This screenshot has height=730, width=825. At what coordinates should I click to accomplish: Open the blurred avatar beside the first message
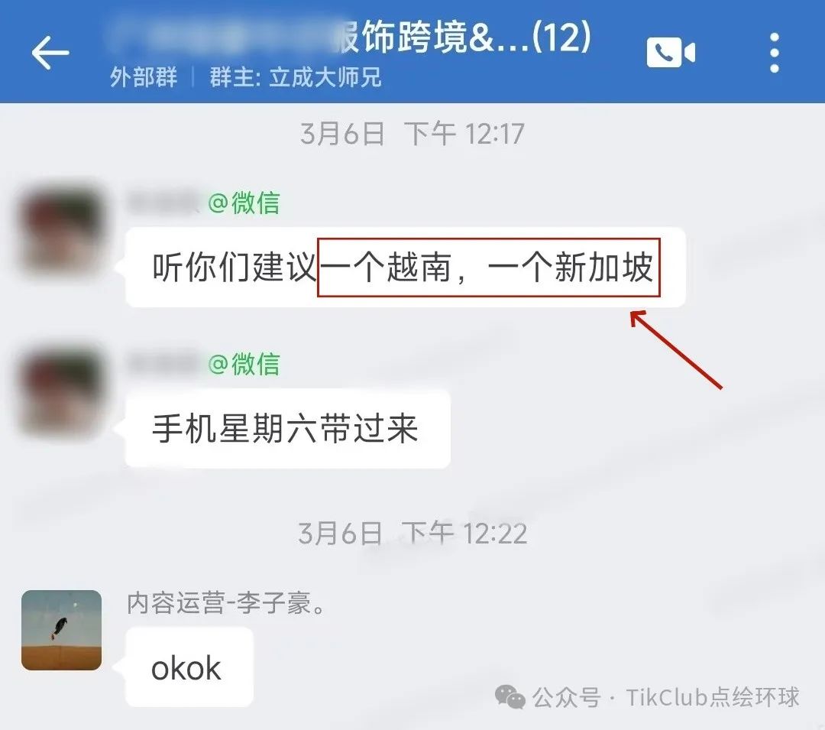62,228
